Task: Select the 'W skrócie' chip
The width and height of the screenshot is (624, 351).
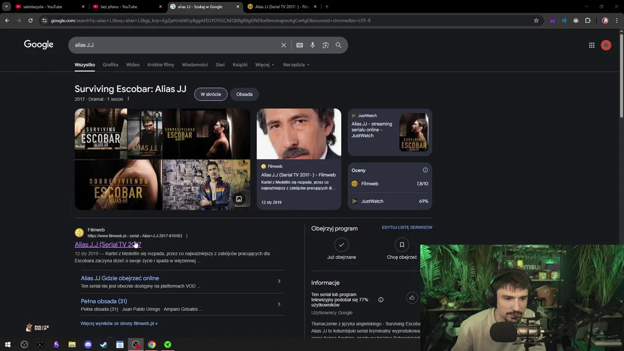Action: [x=211, y=94]
